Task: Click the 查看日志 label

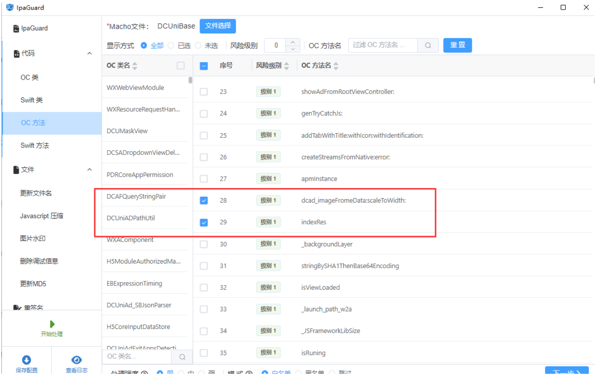Action: point(76,370)
